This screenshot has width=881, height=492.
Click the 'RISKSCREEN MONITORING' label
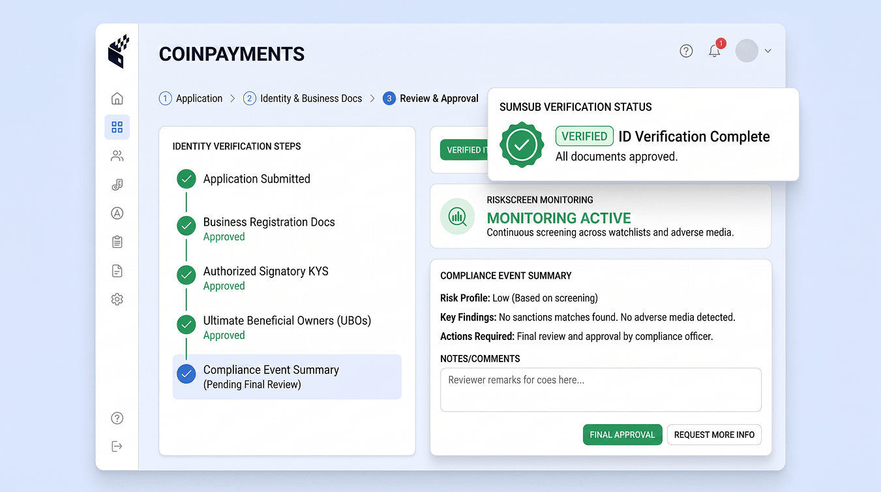pyautogui.click(x=540, y=200)
